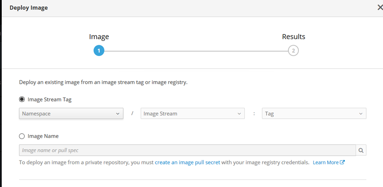Click the chevron arrow of Namespace selector
Image resolution: width=383 pixels, height=187 pixels.
(118, 114)
